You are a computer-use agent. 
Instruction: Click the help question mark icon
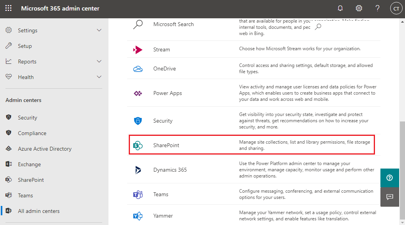(377, 8)
